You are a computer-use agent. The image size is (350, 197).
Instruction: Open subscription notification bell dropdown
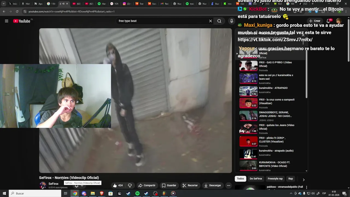(x=79, y=186)
